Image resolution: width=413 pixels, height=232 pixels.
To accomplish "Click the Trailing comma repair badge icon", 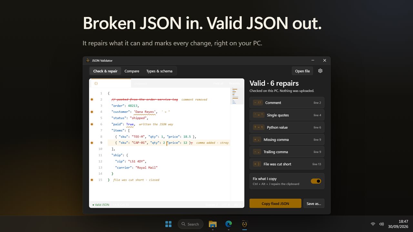I will [257, 152].
